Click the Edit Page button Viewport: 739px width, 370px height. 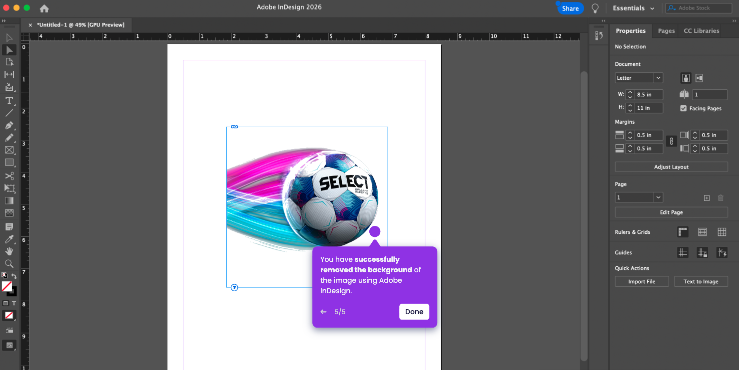click(671, 212)
